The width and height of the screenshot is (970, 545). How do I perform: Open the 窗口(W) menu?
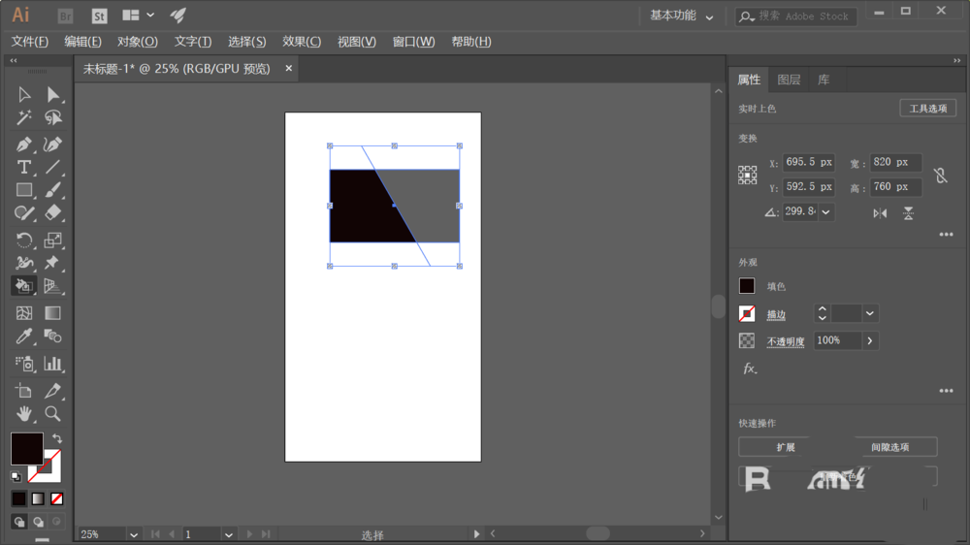413,42
